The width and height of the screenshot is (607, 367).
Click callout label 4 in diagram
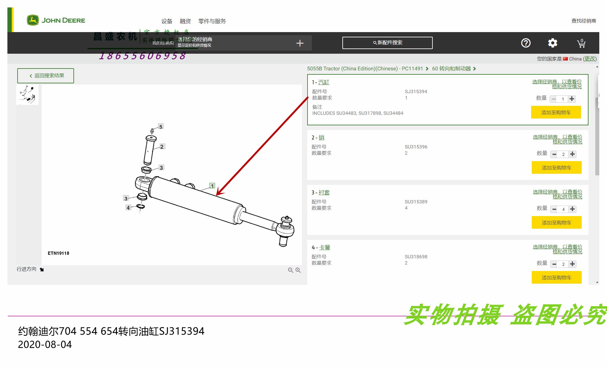tap(128, 208)
